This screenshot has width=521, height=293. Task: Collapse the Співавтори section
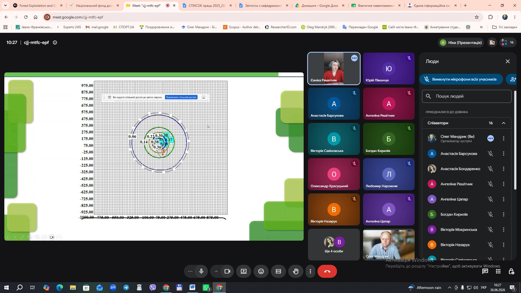pyautogui.click(x=504, y=123)
